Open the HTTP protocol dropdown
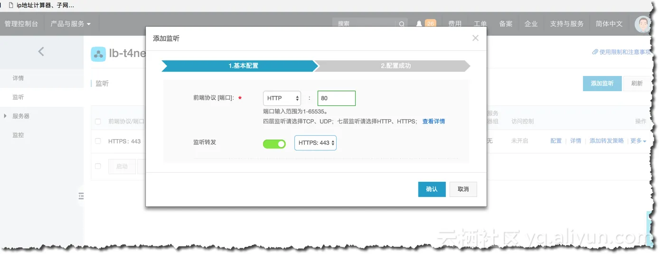 pos(282,98)
